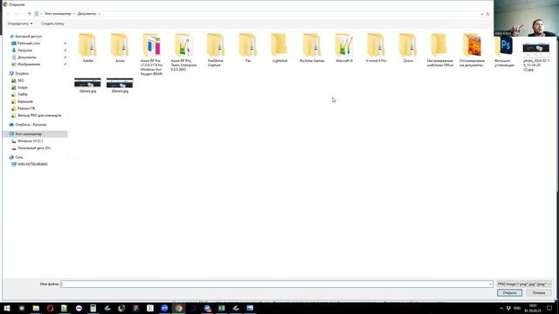559x314 pixels.
Task: Open the FastStone Capture folder
Action: point(216,50)
